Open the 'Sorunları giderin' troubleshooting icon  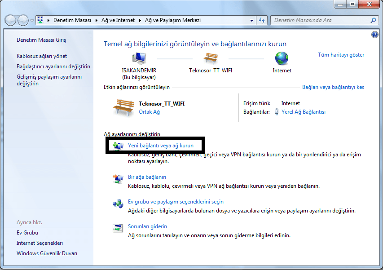click(118, 228)
